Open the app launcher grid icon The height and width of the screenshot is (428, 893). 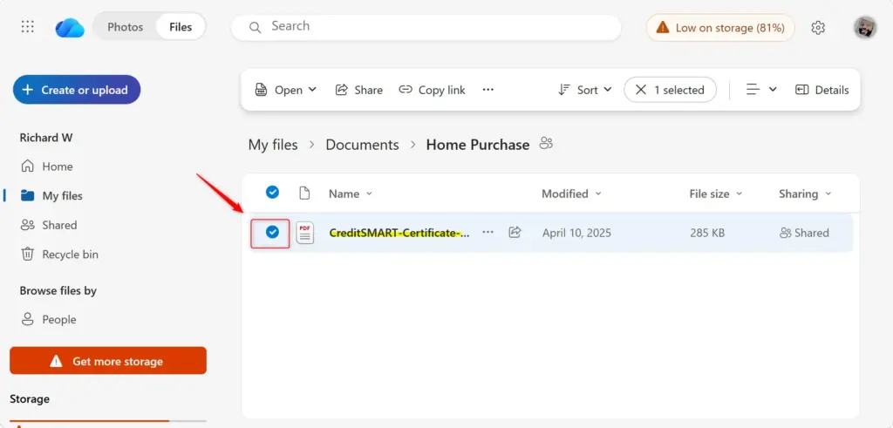tap(27, 27)
